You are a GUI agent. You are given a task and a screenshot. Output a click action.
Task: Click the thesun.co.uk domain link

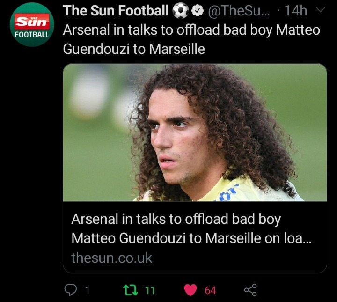(x=111, y=258)
